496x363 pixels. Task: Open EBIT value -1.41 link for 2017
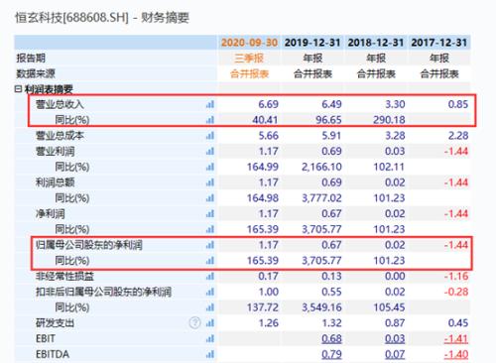tap(456, 339)
